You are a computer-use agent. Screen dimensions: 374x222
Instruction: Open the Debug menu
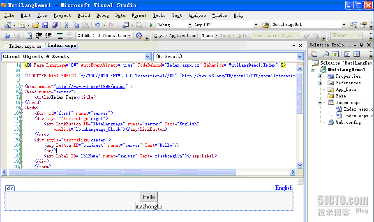coord(103,16)
